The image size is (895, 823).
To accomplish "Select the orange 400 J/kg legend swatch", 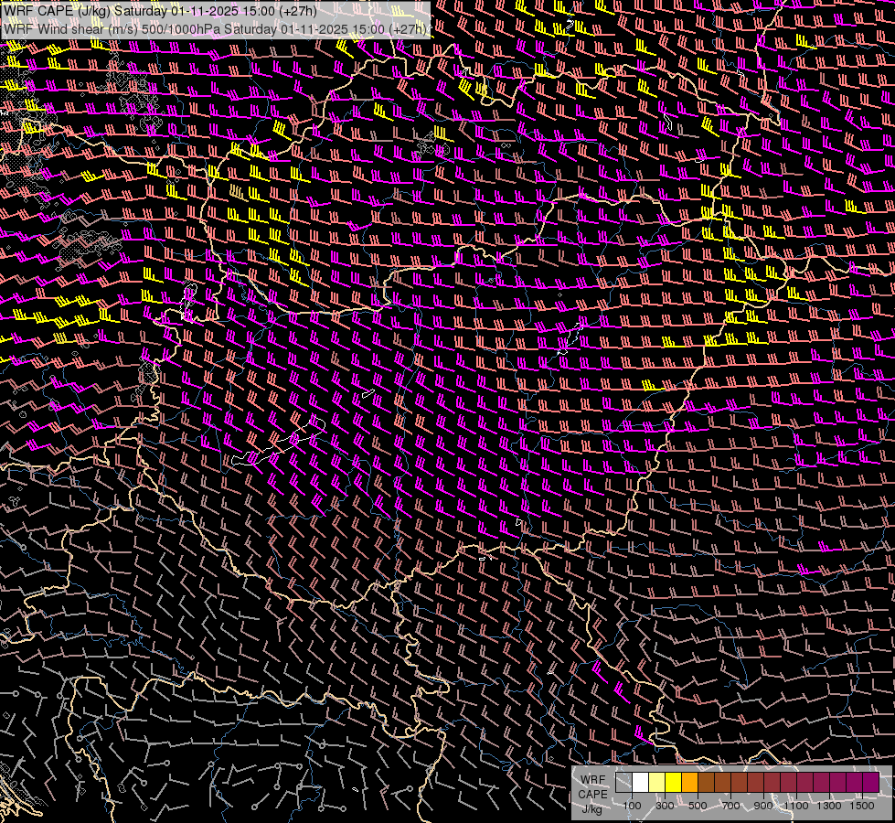I will pyautogui.click(x=689, y=783).
